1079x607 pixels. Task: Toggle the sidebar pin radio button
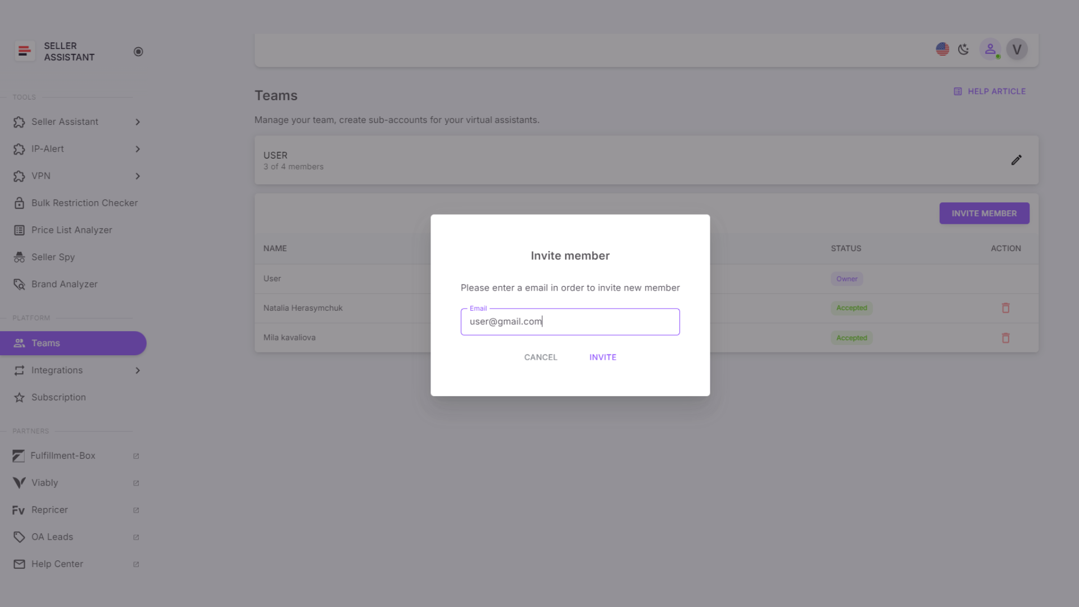(x=138, y=52)
